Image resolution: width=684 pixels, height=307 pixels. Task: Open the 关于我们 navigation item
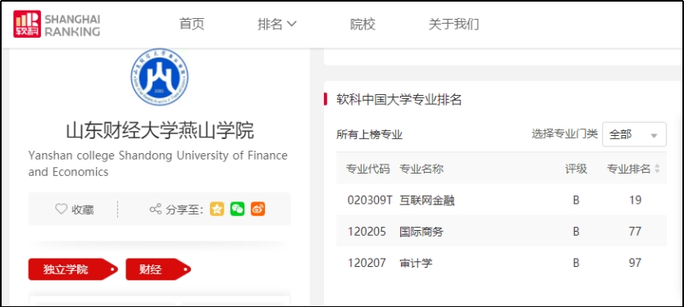454,25
